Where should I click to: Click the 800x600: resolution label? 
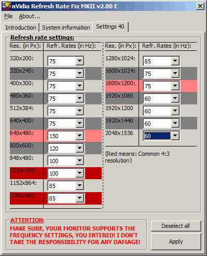pos(22,145)
